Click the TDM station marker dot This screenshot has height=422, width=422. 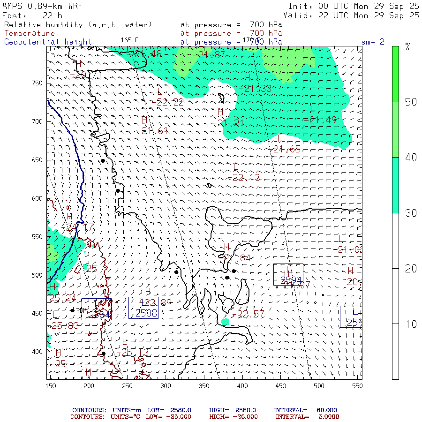pyautogui.click(x=72, y=310)
